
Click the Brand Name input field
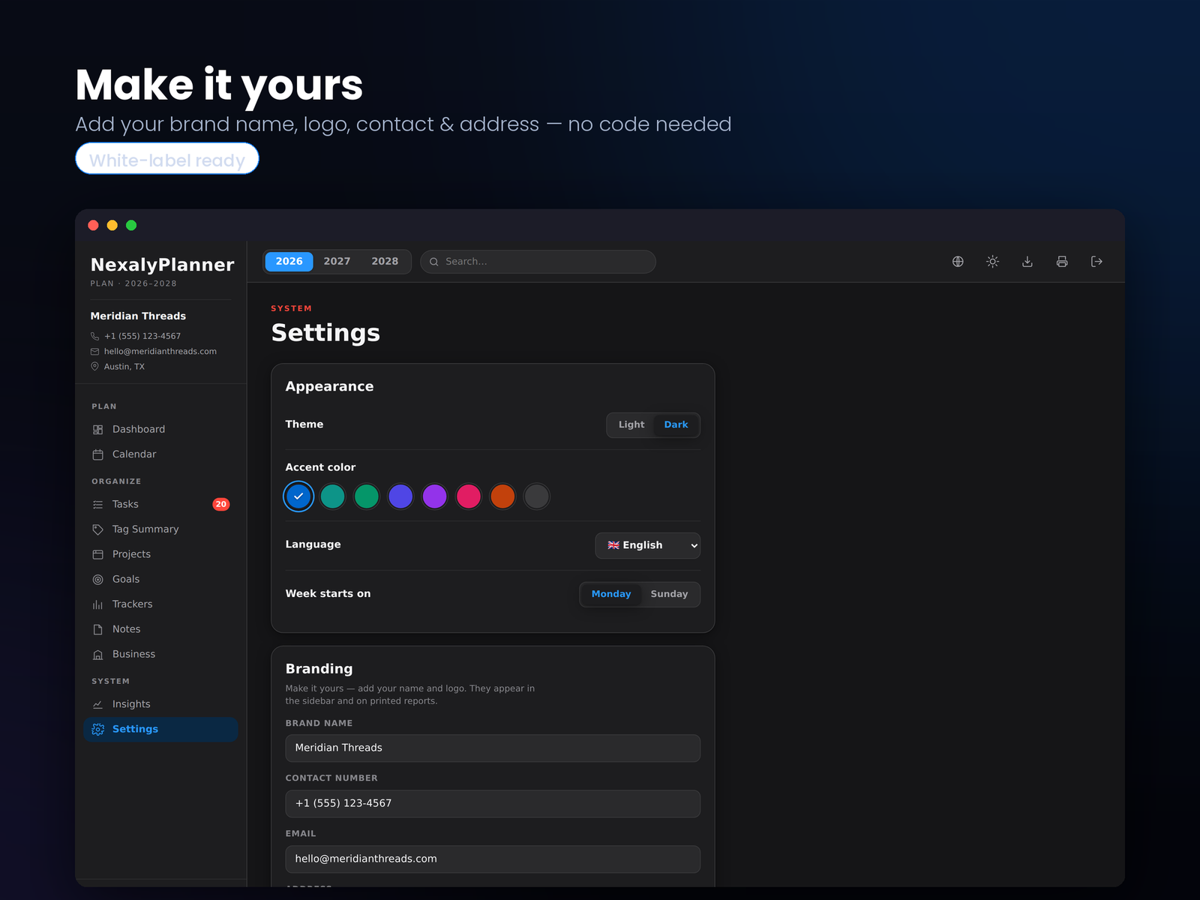tap(493, 748)
